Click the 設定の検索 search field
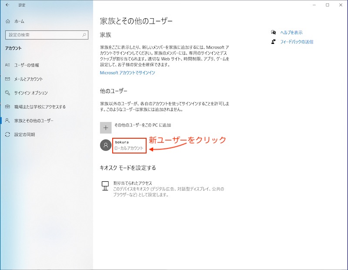The width and height of the screenshot is (348, 270). (x=47, y=35)
